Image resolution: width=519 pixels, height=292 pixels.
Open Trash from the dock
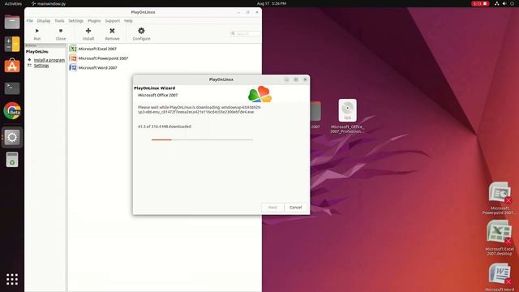(x=12, y=159)
